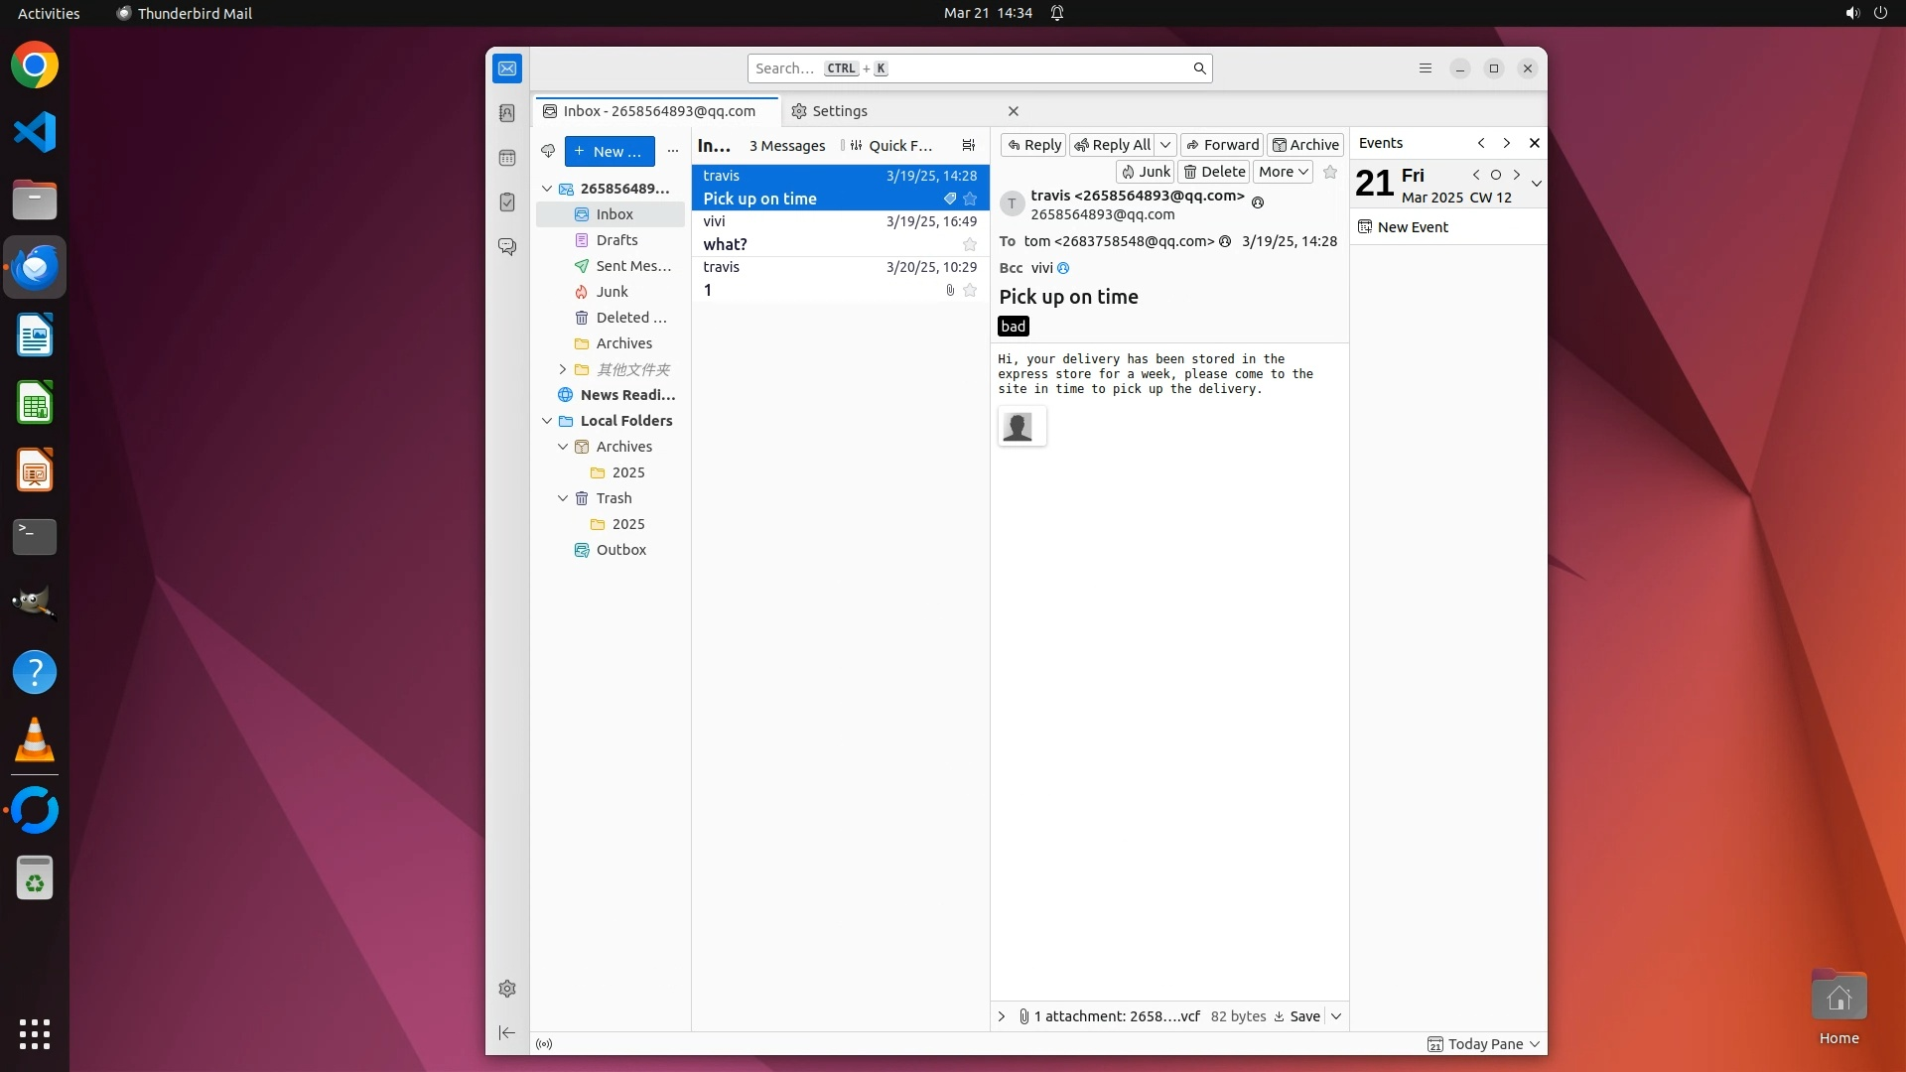
Task: Switch to the Settings tab
Action: click(840, 111)
